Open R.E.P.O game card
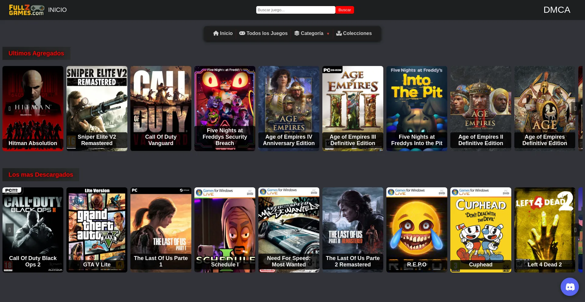Viewport: 585px width, 302px height. [x=417, y=230]
